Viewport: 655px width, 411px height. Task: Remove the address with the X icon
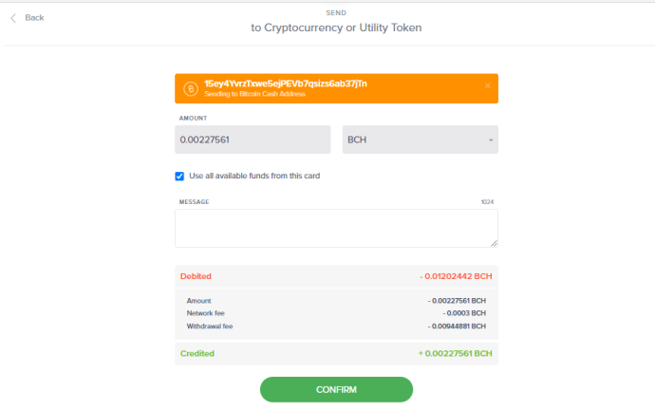[x=488, y=85]
